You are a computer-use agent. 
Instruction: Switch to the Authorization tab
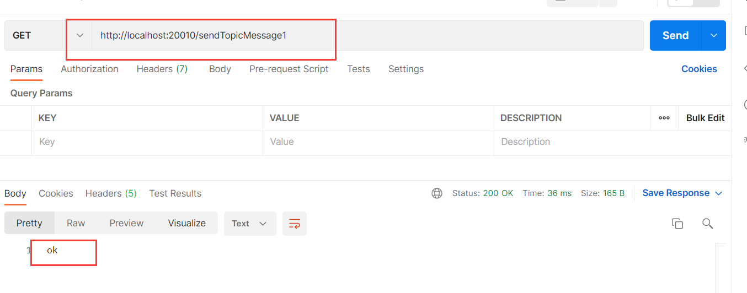point(89,69)
